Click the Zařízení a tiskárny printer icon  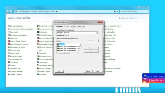[9, 74]
